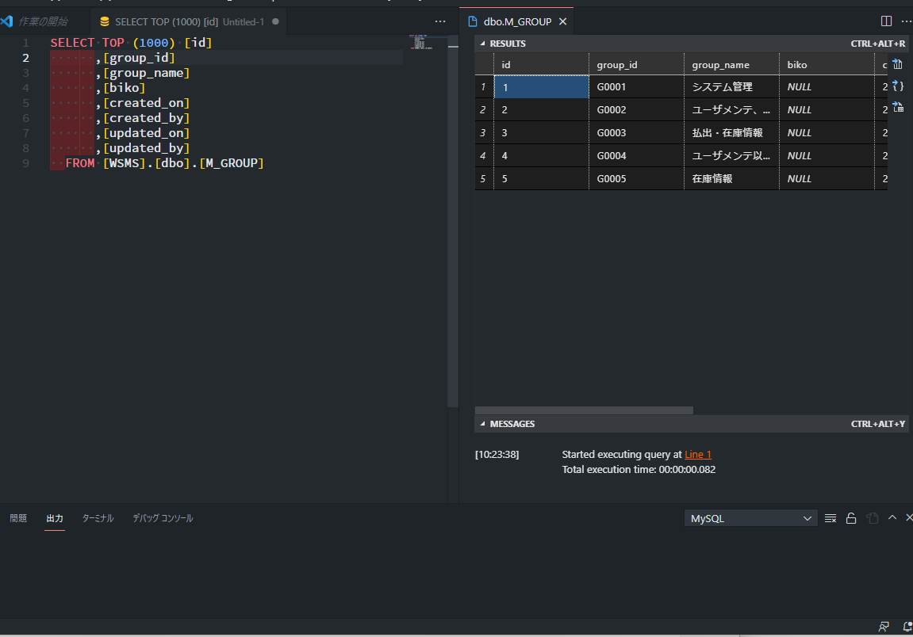Select row header number 3 in results
This screenshot has height=637, width=913.
(484, 132)
